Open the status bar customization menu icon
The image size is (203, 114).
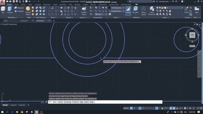[x=201, y=108]
